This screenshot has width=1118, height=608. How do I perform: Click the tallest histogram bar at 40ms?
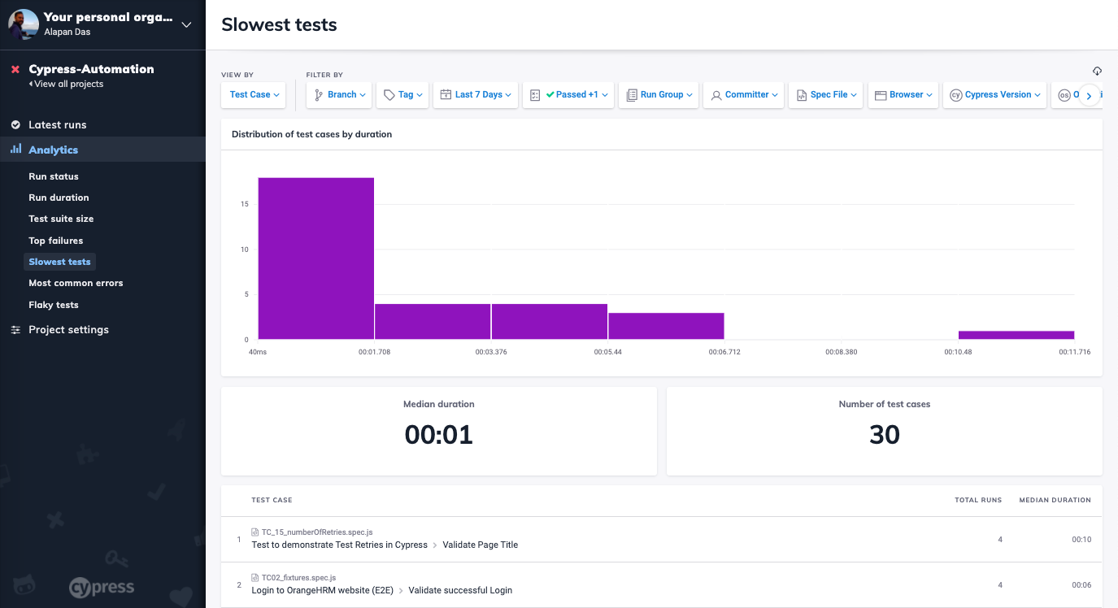point(316,258)
